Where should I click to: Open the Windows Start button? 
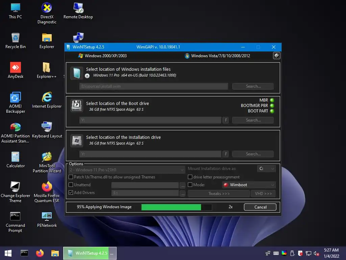coord(8,253)
